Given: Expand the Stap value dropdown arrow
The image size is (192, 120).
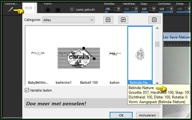Looking at the screenshot, I should [154, 9].
